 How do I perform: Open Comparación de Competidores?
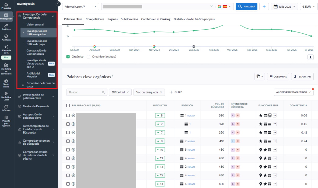click(37, 52)
